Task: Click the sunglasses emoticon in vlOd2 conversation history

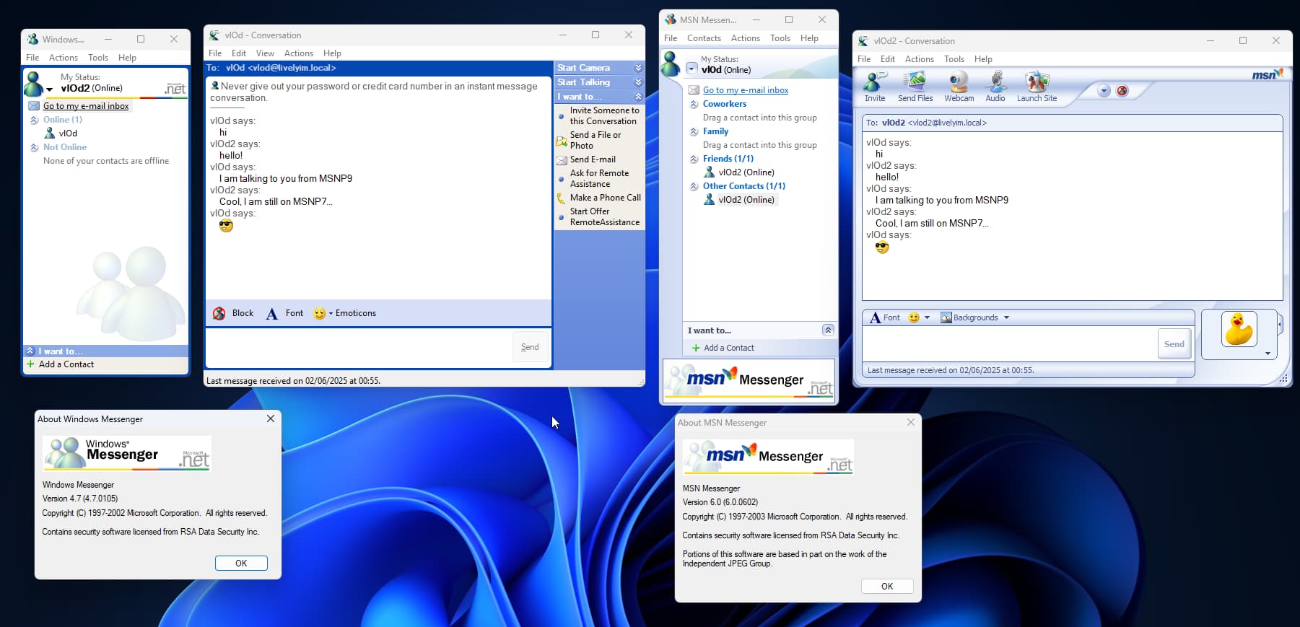Action: [x=882, y=247]
